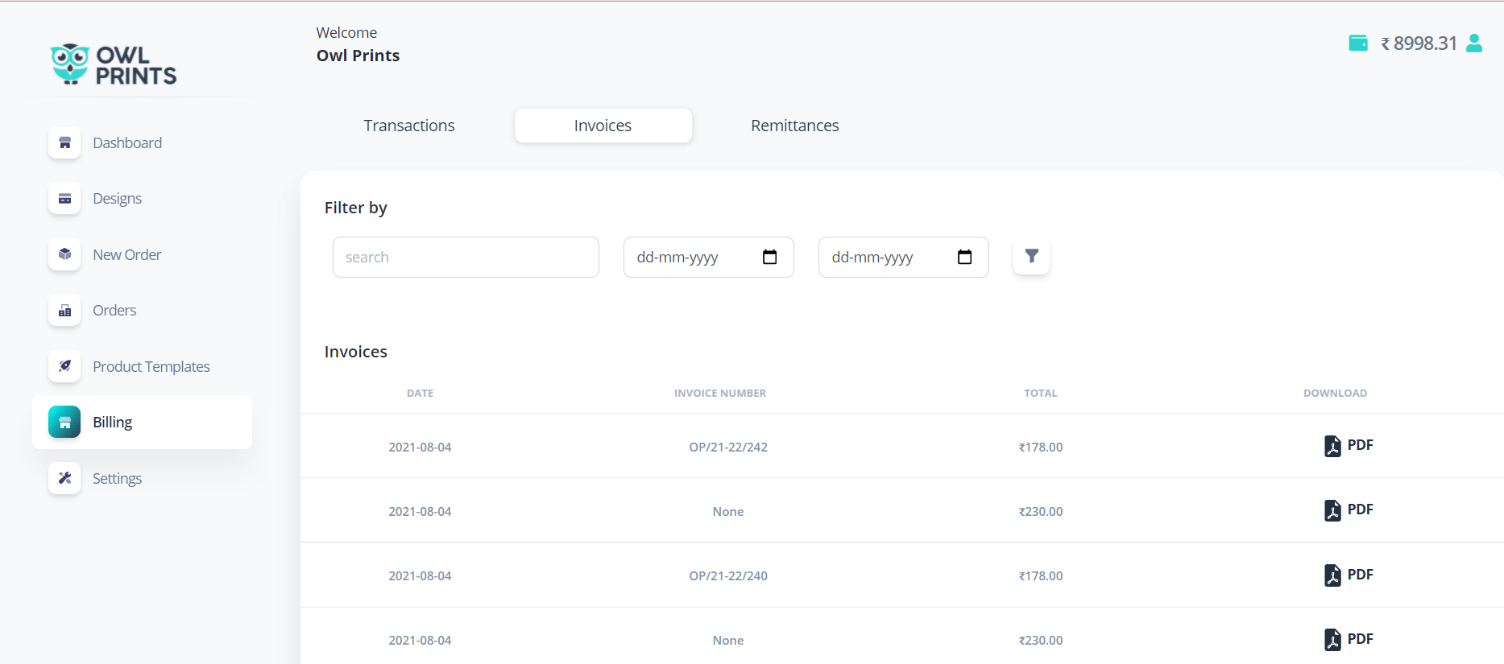The width and height of the screenshot is (1504, 664).
Task: Select the Invoices tab
Action: 603,126
